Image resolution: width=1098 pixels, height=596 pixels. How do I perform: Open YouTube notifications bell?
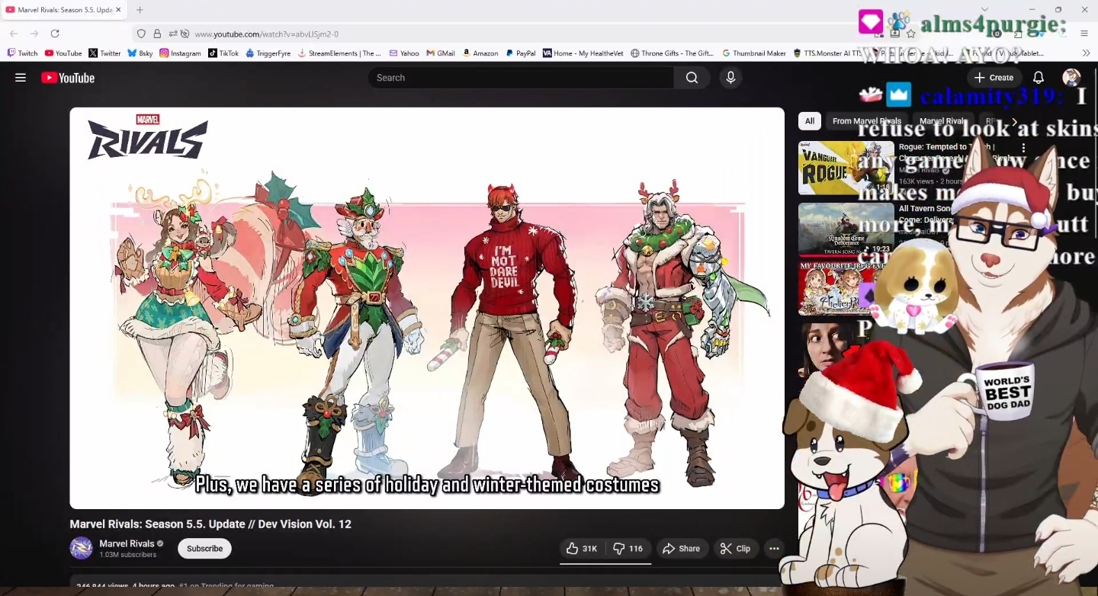(x=1039, y=78)
